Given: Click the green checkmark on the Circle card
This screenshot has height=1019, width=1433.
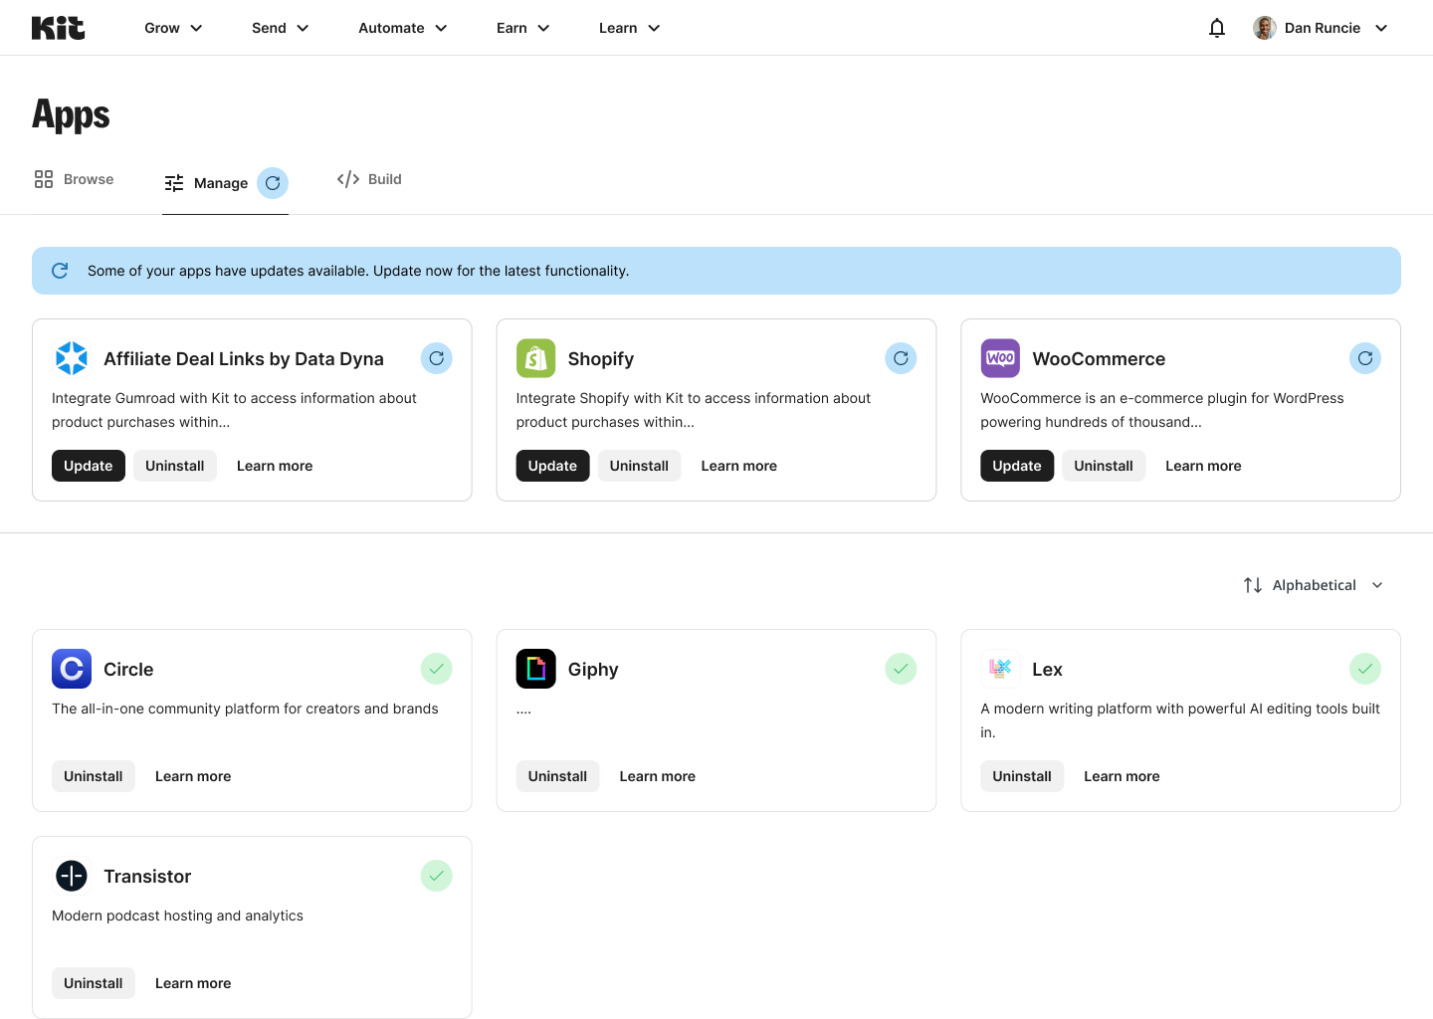Looking at the screenshot, I should coord(436,669).
